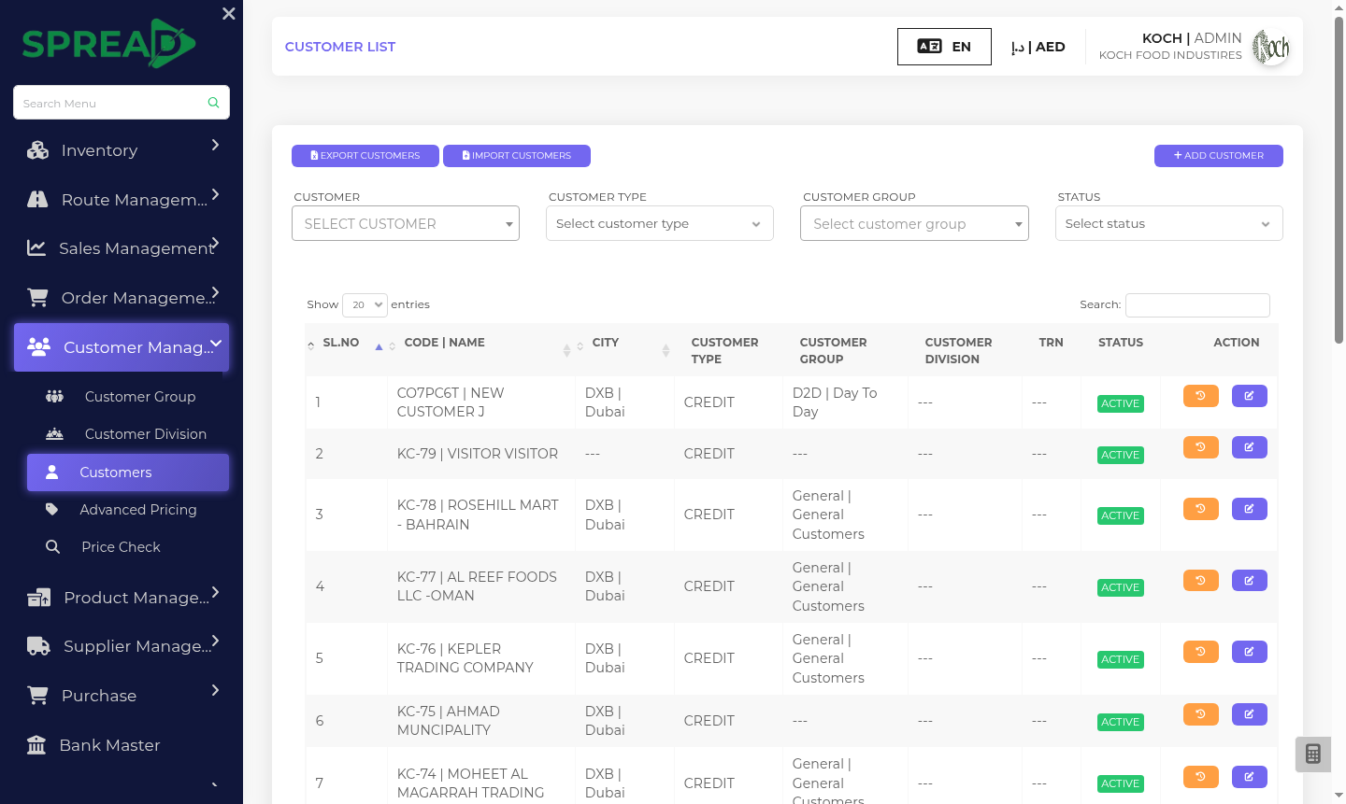Click the AED currency selector
The image size is (1346, 804).
click(1038, 47)
